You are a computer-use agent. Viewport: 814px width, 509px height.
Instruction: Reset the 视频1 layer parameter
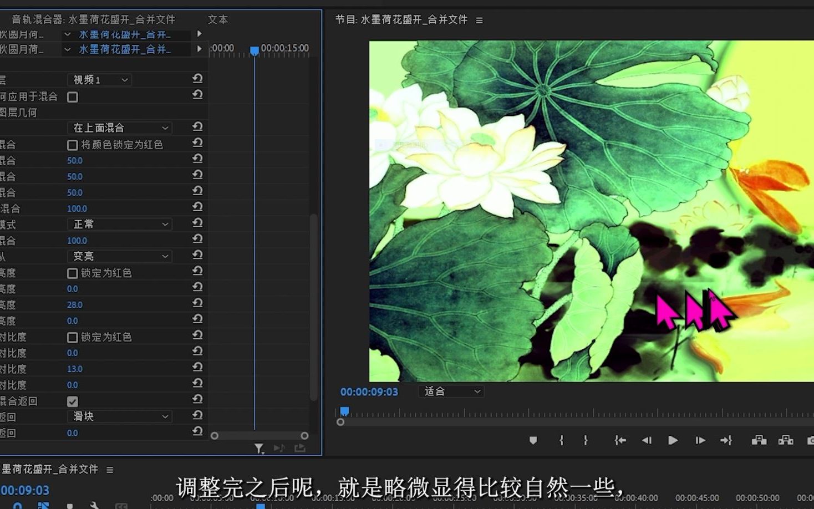[197, 79]
